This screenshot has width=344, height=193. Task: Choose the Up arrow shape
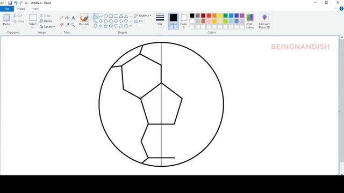(126, 21)
